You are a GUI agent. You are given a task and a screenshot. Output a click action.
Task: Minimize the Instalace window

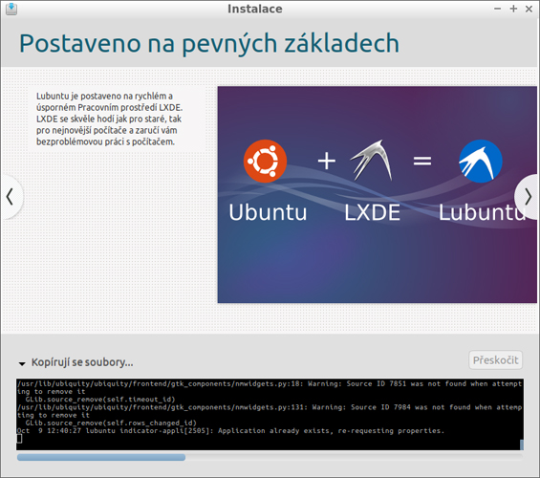coord(497,9)
